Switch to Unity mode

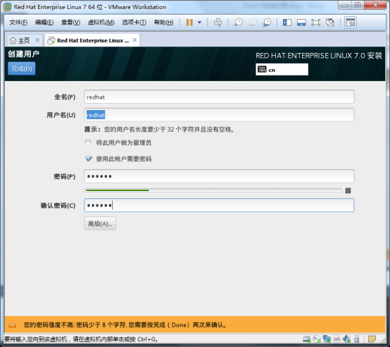(x=330, y=23)
